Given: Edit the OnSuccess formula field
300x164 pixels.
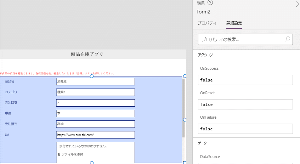Looking at the screenshot, I should pyautogui.click(x=245, y=80).
